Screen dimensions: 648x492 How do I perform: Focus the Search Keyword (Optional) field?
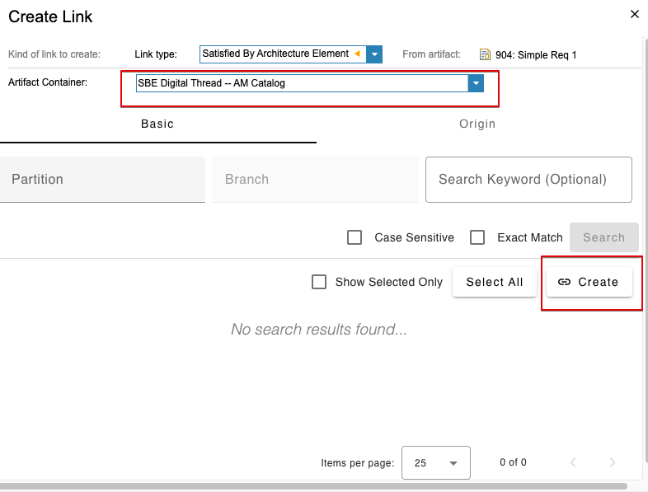(528, 180)
